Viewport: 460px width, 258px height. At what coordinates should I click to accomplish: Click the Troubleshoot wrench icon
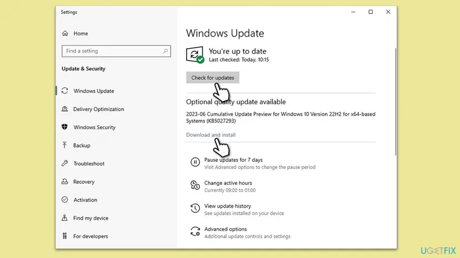(x=65, y=163)
